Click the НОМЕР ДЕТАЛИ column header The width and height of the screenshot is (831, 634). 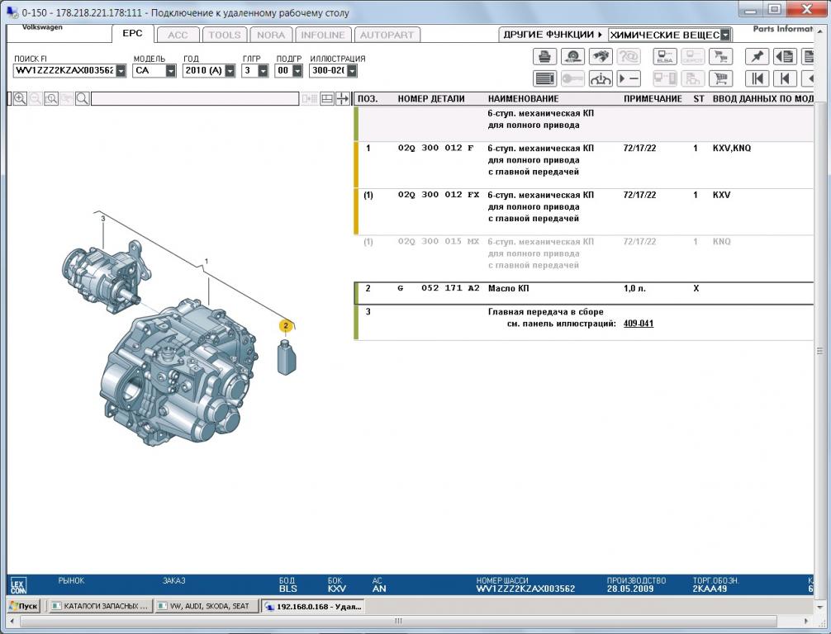tap(431, 98)
